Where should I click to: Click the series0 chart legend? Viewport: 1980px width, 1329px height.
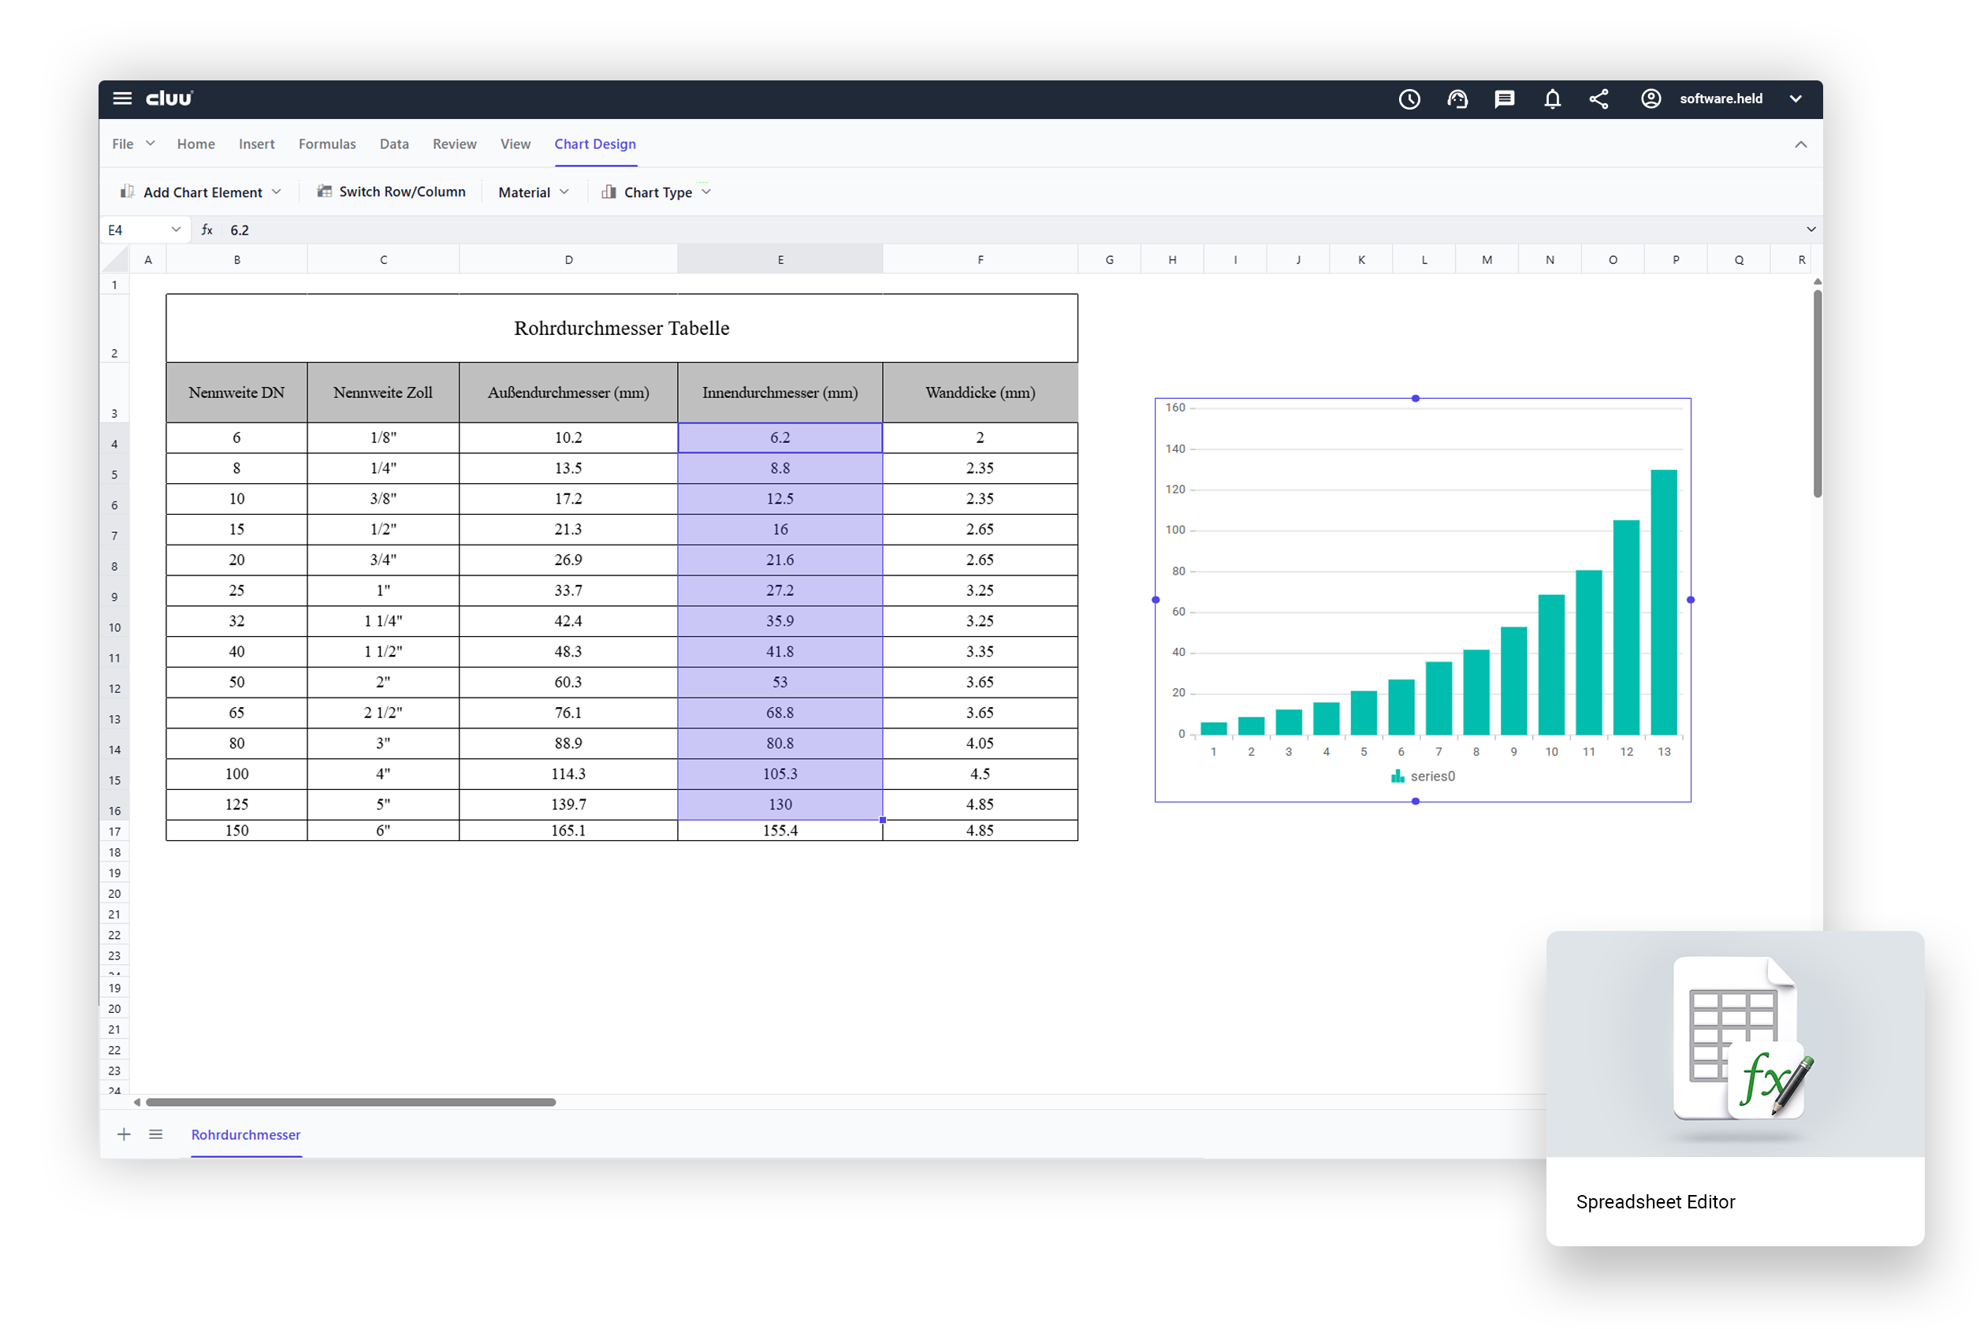point(1422,776)
